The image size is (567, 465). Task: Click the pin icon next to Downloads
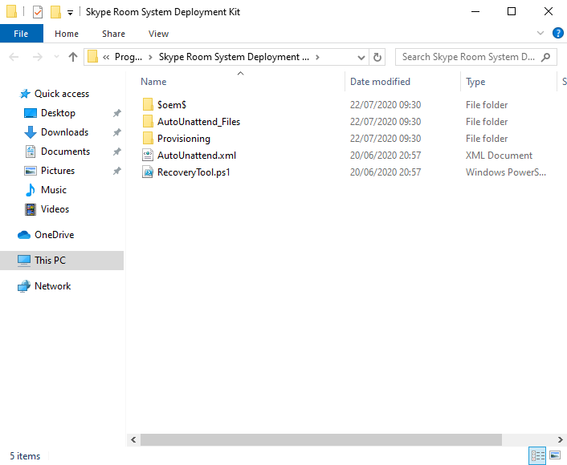(116, 132)
